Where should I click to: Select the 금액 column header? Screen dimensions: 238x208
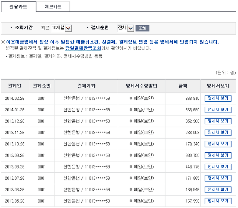[x=183, y=86]
